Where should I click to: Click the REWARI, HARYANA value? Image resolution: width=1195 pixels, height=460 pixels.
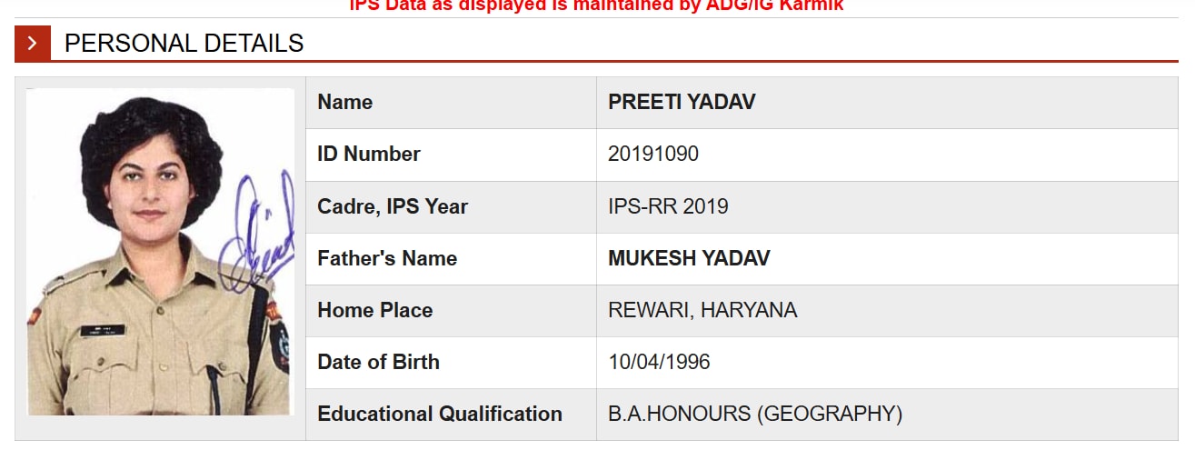702,310
